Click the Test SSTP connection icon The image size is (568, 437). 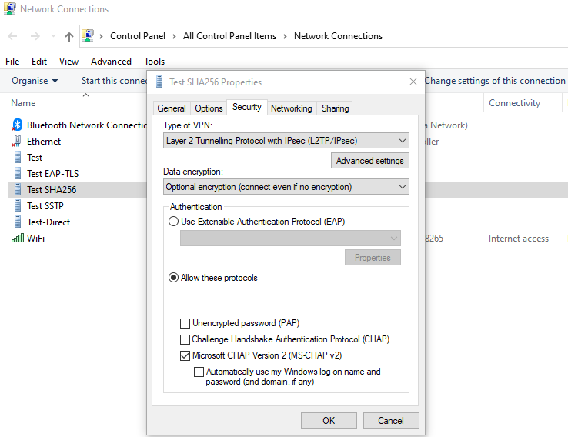(18, 205)
